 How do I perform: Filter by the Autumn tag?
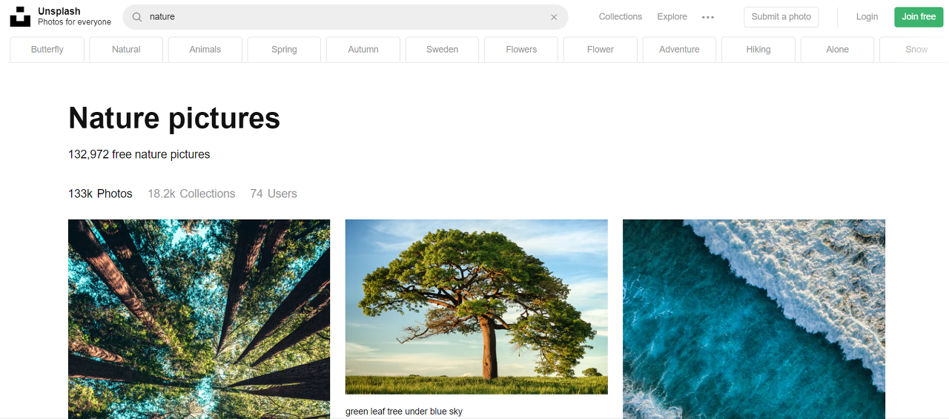(363, 50)
